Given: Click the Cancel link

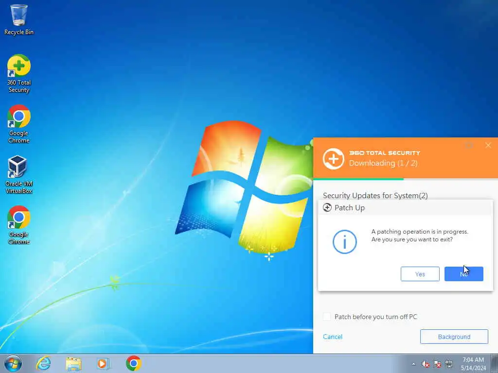Looking at the screenshot, I should click(x=333, y=337).
